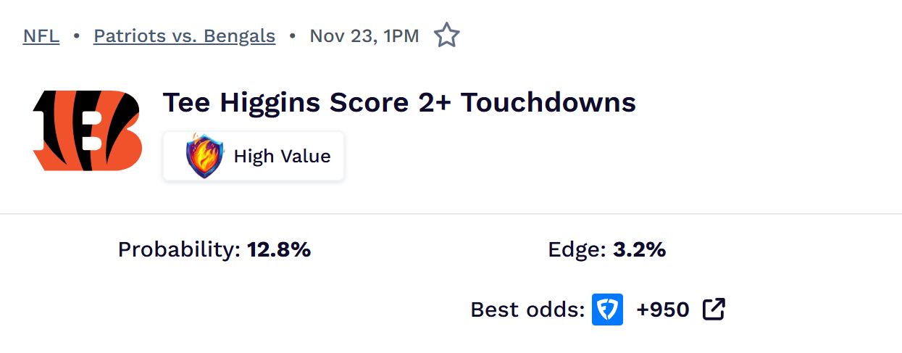This screenshot has width=902, height=353.
Task: Open the external link icon beside +950
Action: click(x=714, y=310)
